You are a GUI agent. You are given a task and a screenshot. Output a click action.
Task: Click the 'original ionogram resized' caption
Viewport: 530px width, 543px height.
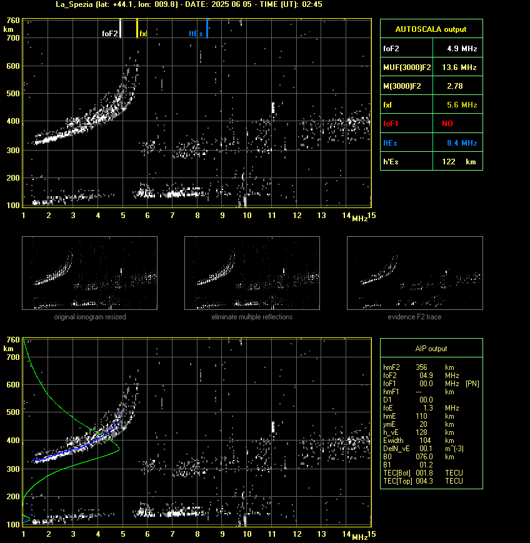[x=90, y=317]
